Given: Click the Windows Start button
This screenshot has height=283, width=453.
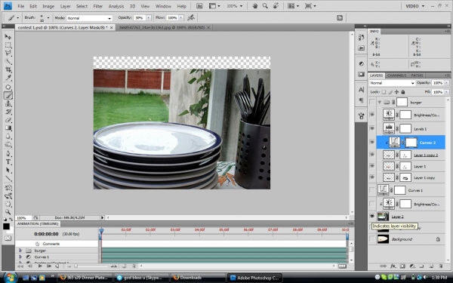Looking at the screenshot, I should pos(10,277).
